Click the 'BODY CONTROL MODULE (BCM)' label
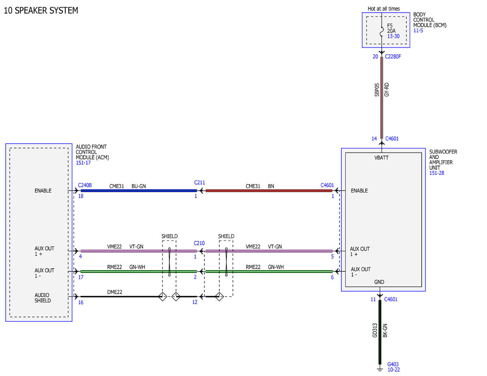The width and height of the screenshot is (487, 376). coord(430,20)
